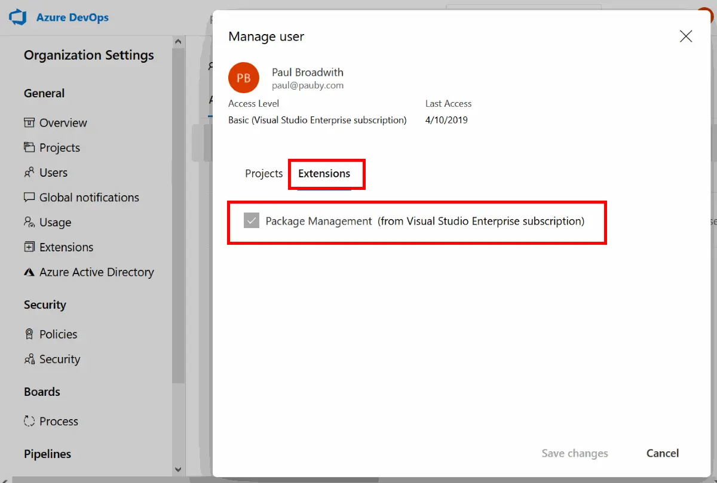The height and width of the screenshot is (483, 717).
Task: Open Usage settings page
Action: [x=55, y=223]
